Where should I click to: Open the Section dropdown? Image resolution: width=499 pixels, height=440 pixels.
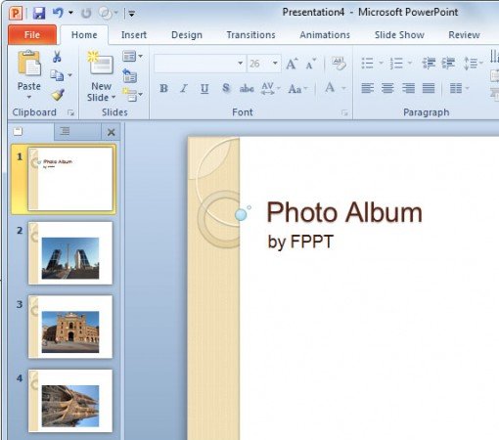pos(132,95)
